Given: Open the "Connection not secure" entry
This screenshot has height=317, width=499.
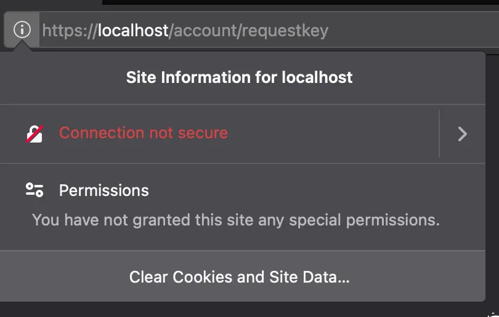Looking at the screenshot, I should click(143, 133).
